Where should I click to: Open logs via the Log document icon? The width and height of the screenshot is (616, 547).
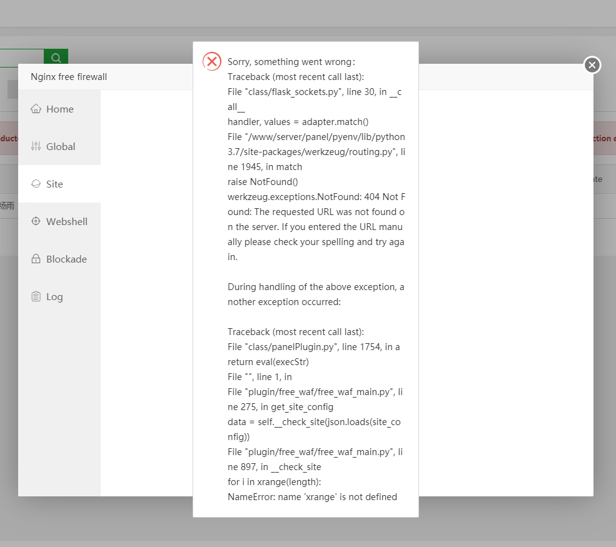36,296
